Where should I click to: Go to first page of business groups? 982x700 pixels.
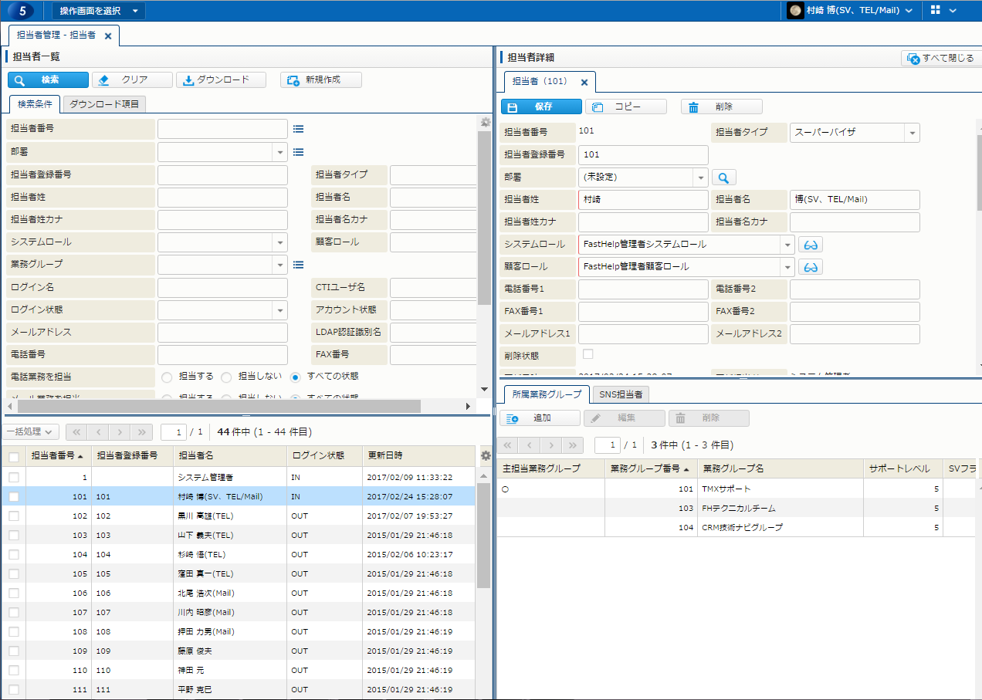pyautogui.click(x=508, y=445)
